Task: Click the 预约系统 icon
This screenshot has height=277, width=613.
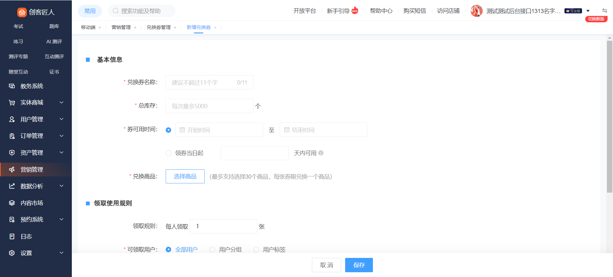Action: (12, 219)
